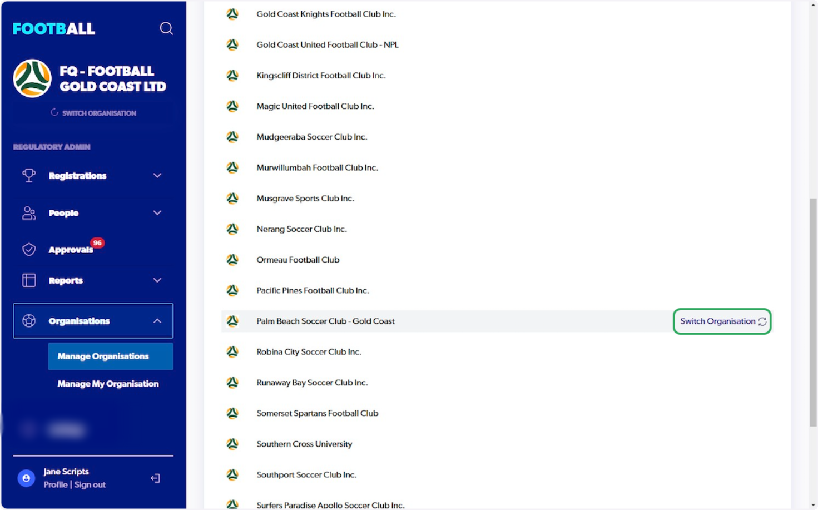Select Runaway Bay Soccer Club Inc. row
This screenshot has width=818, height=510.
click(497, 383)
